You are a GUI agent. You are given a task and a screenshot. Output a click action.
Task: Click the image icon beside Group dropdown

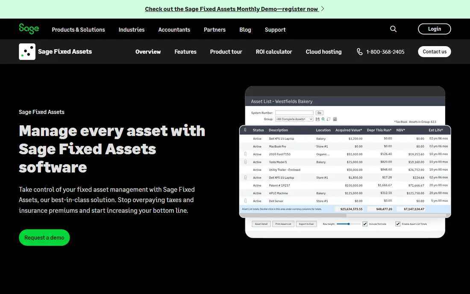coord(335,119)
